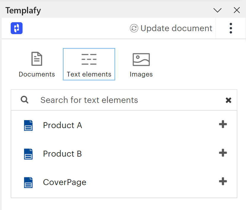Focus the Search for text elements field
This screenshot has height=210, width=246.
124,100
